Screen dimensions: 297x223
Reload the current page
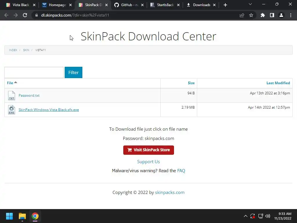[25, 15]
